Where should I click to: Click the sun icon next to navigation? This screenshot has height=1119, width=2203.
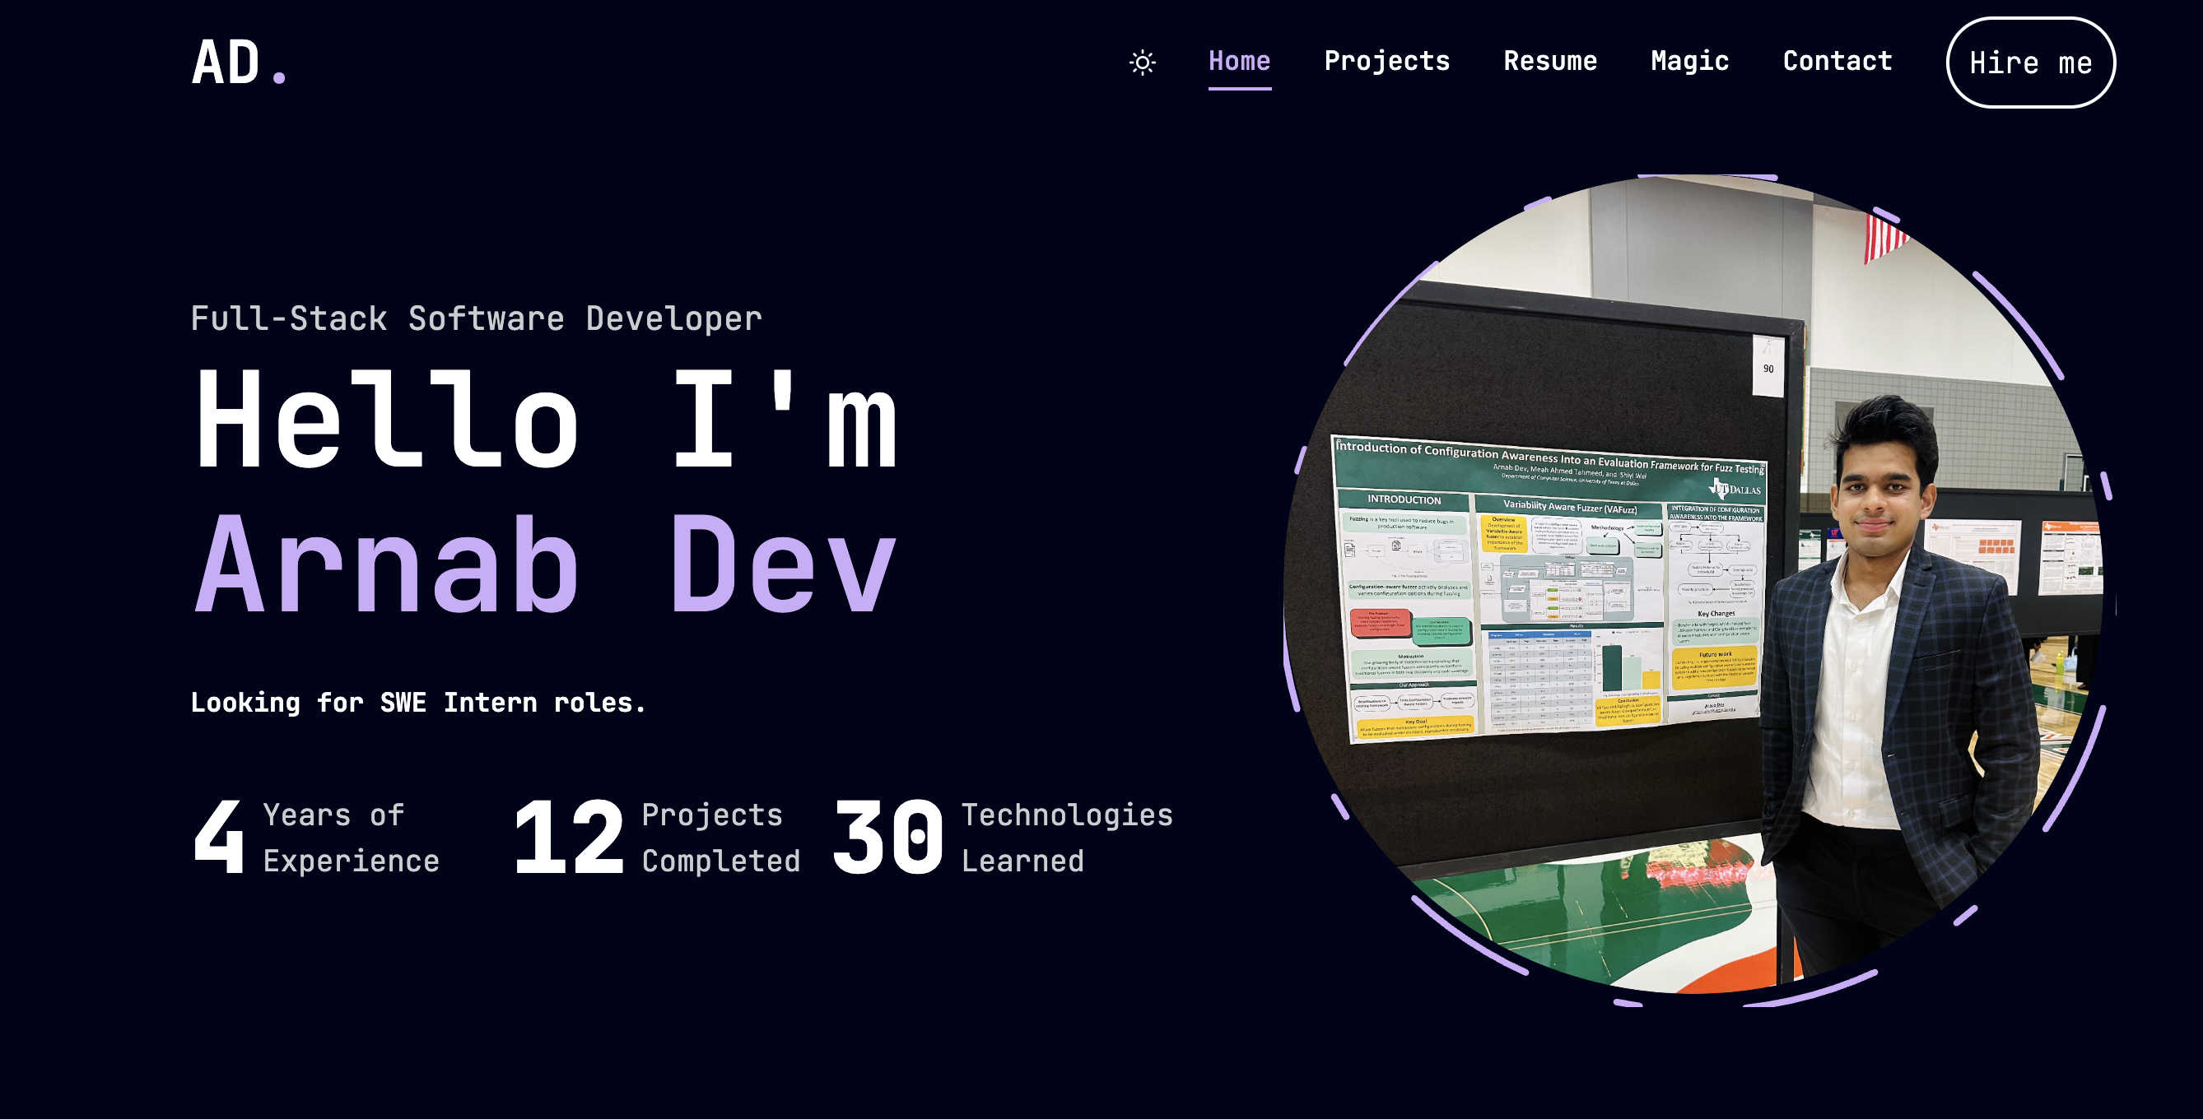tap(1141, 62)
